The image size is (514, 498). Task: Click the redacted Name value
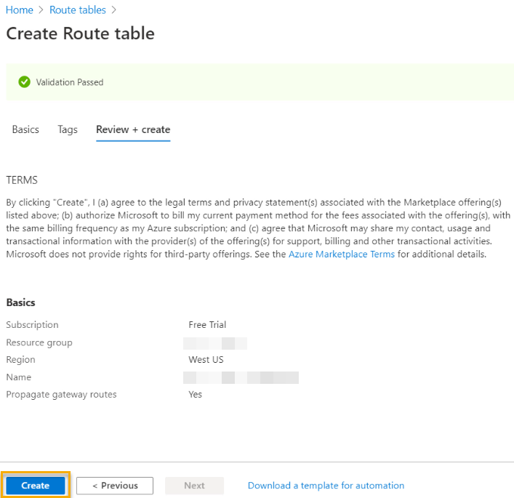point(241,377)
